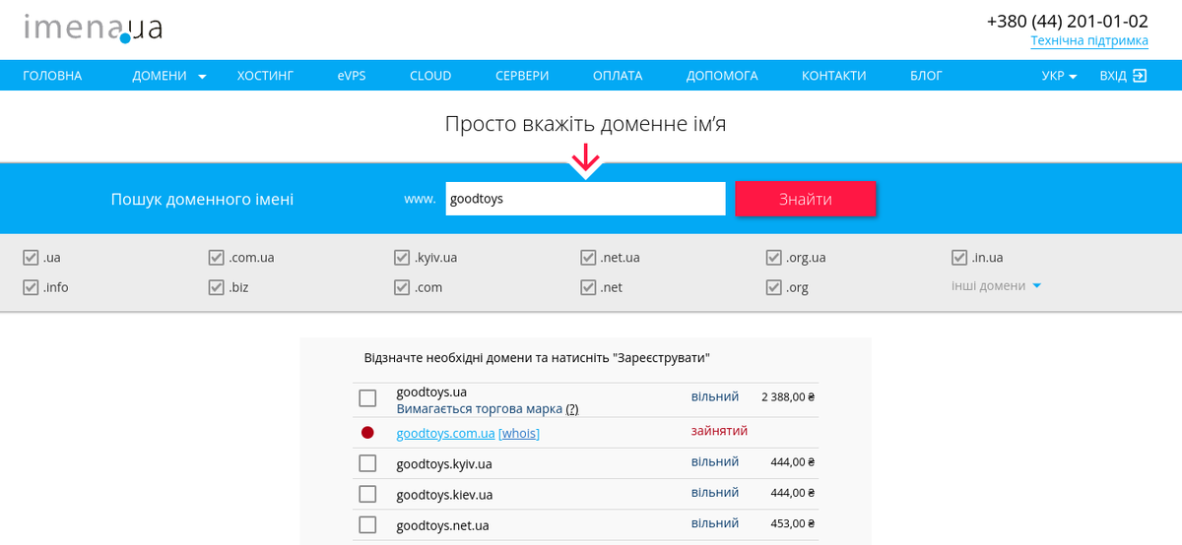Select the goodtoys.kyiv.ua result checkbox

pos(367,463)
